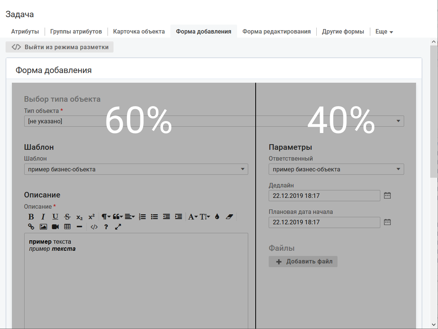Image resolution: width=438 pixels, height=329 pixels.
Task: Switch to the Карточка объекта tab
Action: tap(139, 32)
